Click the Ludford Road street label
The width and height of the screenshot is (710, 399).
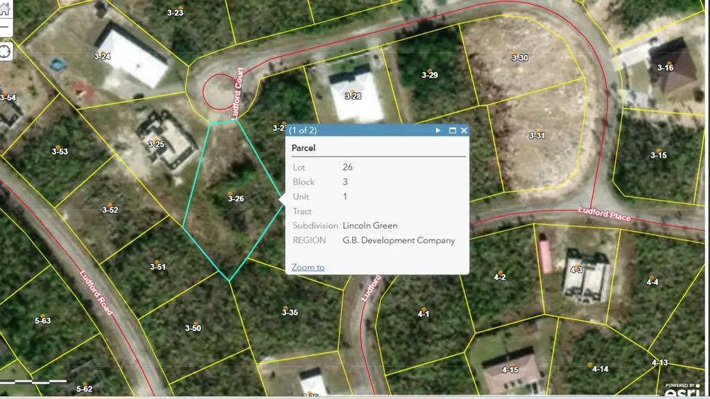(x=96, y=294)
